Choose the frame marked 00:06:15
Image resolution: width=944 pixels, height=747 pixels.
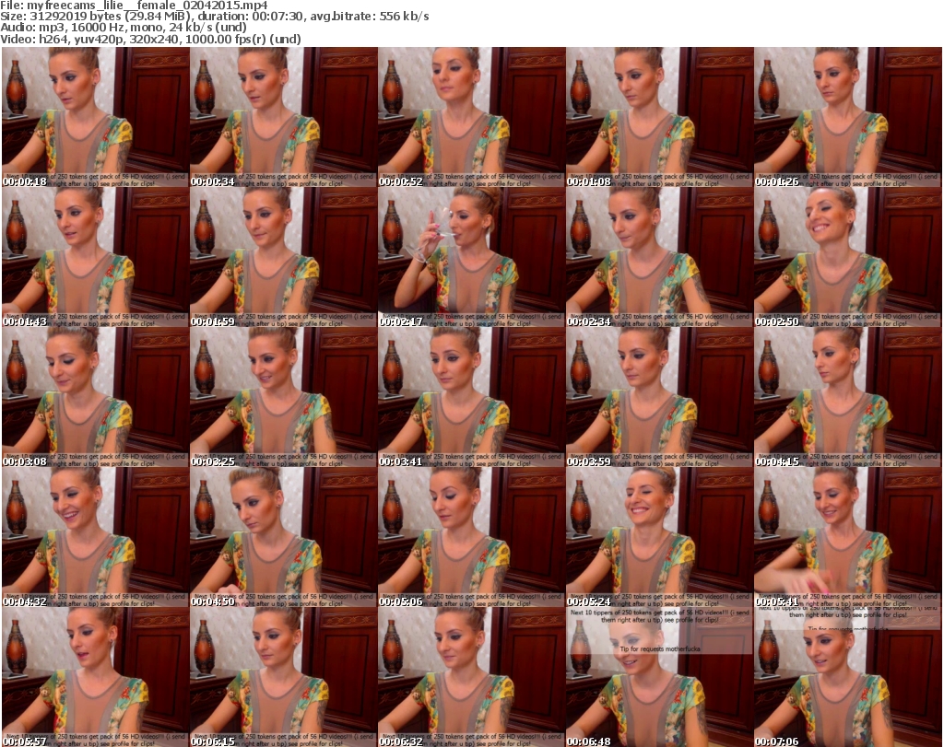tap(283, 677)
